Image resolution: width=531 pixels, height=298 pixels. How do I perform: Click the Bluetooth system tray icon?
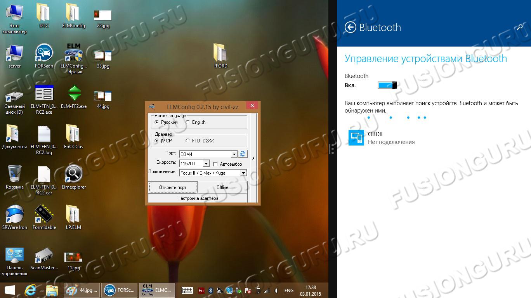(211, 290)
